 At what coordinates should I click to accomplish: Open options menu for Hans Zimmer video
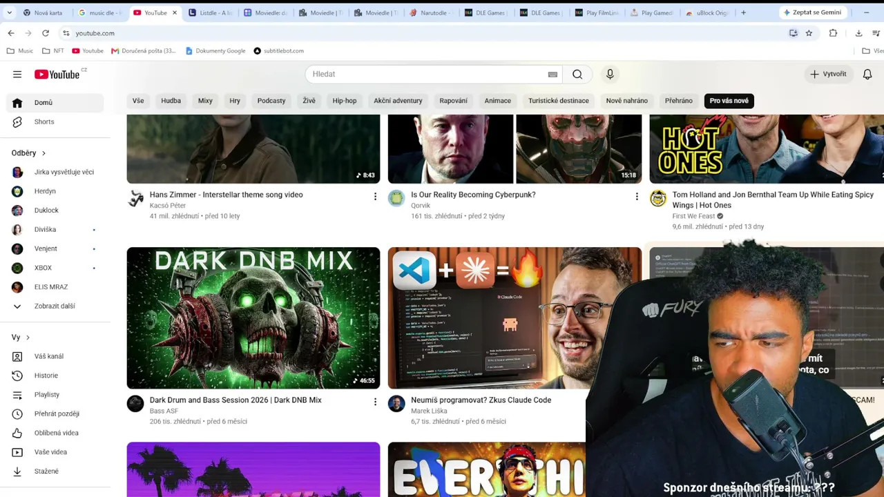375,197
